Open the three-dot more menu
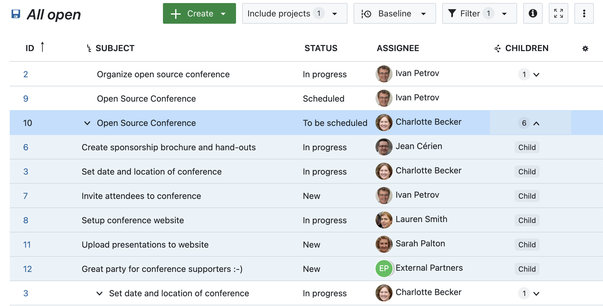The width and height of the screenshot is (603, 306). click(x=584, y=13)
